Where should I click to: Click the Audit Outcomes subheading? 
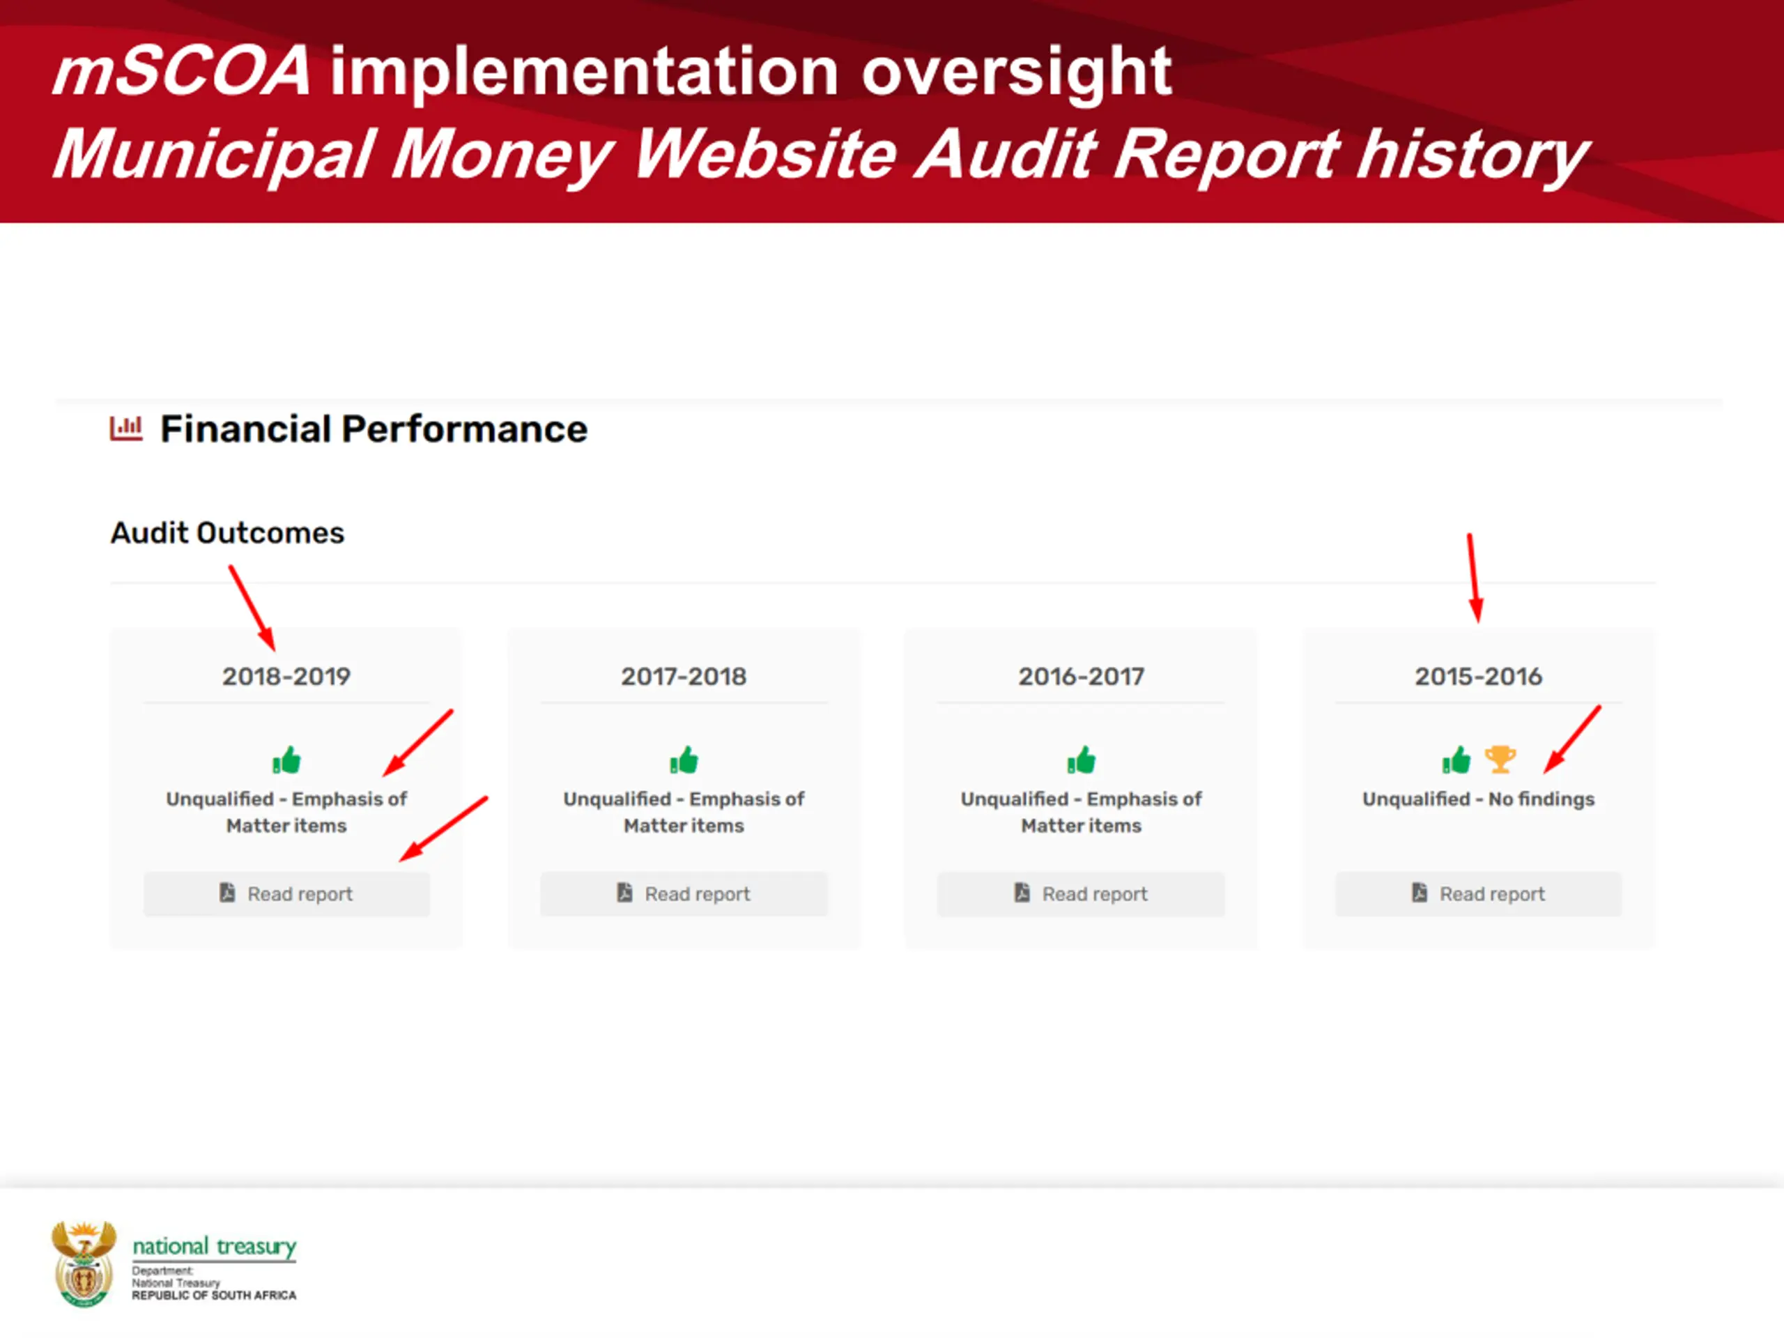(227, 533)
